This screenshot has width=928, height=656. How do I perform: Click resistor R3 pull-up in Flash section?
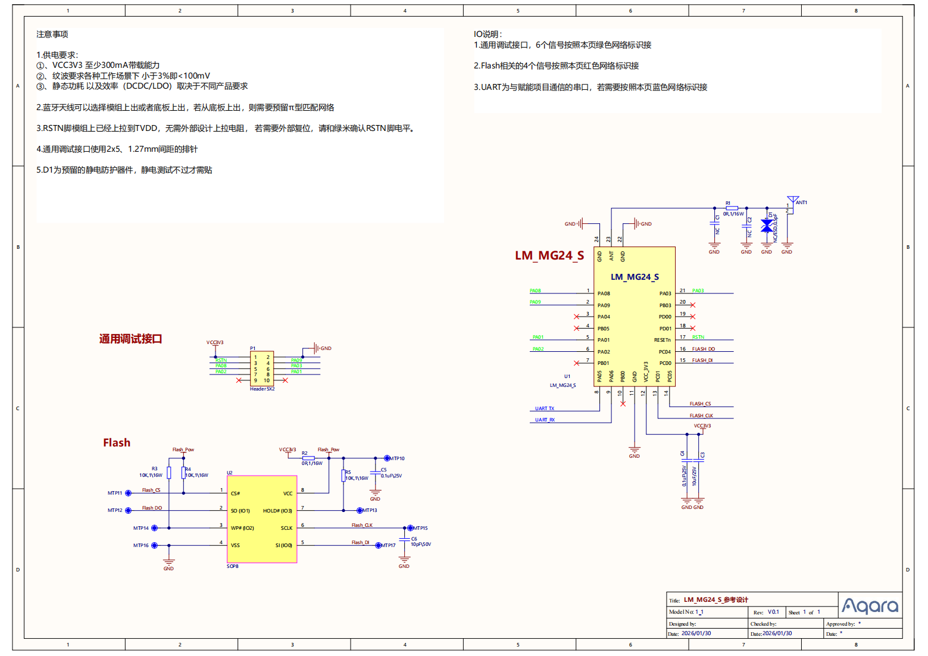[169, 473]
